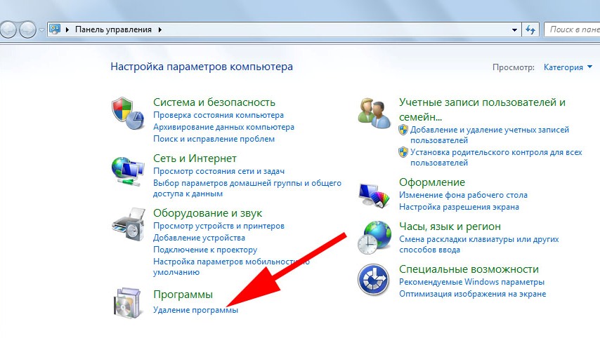Click Проверка состояния компьютера link
600x338 pixels.
[219, 115]
